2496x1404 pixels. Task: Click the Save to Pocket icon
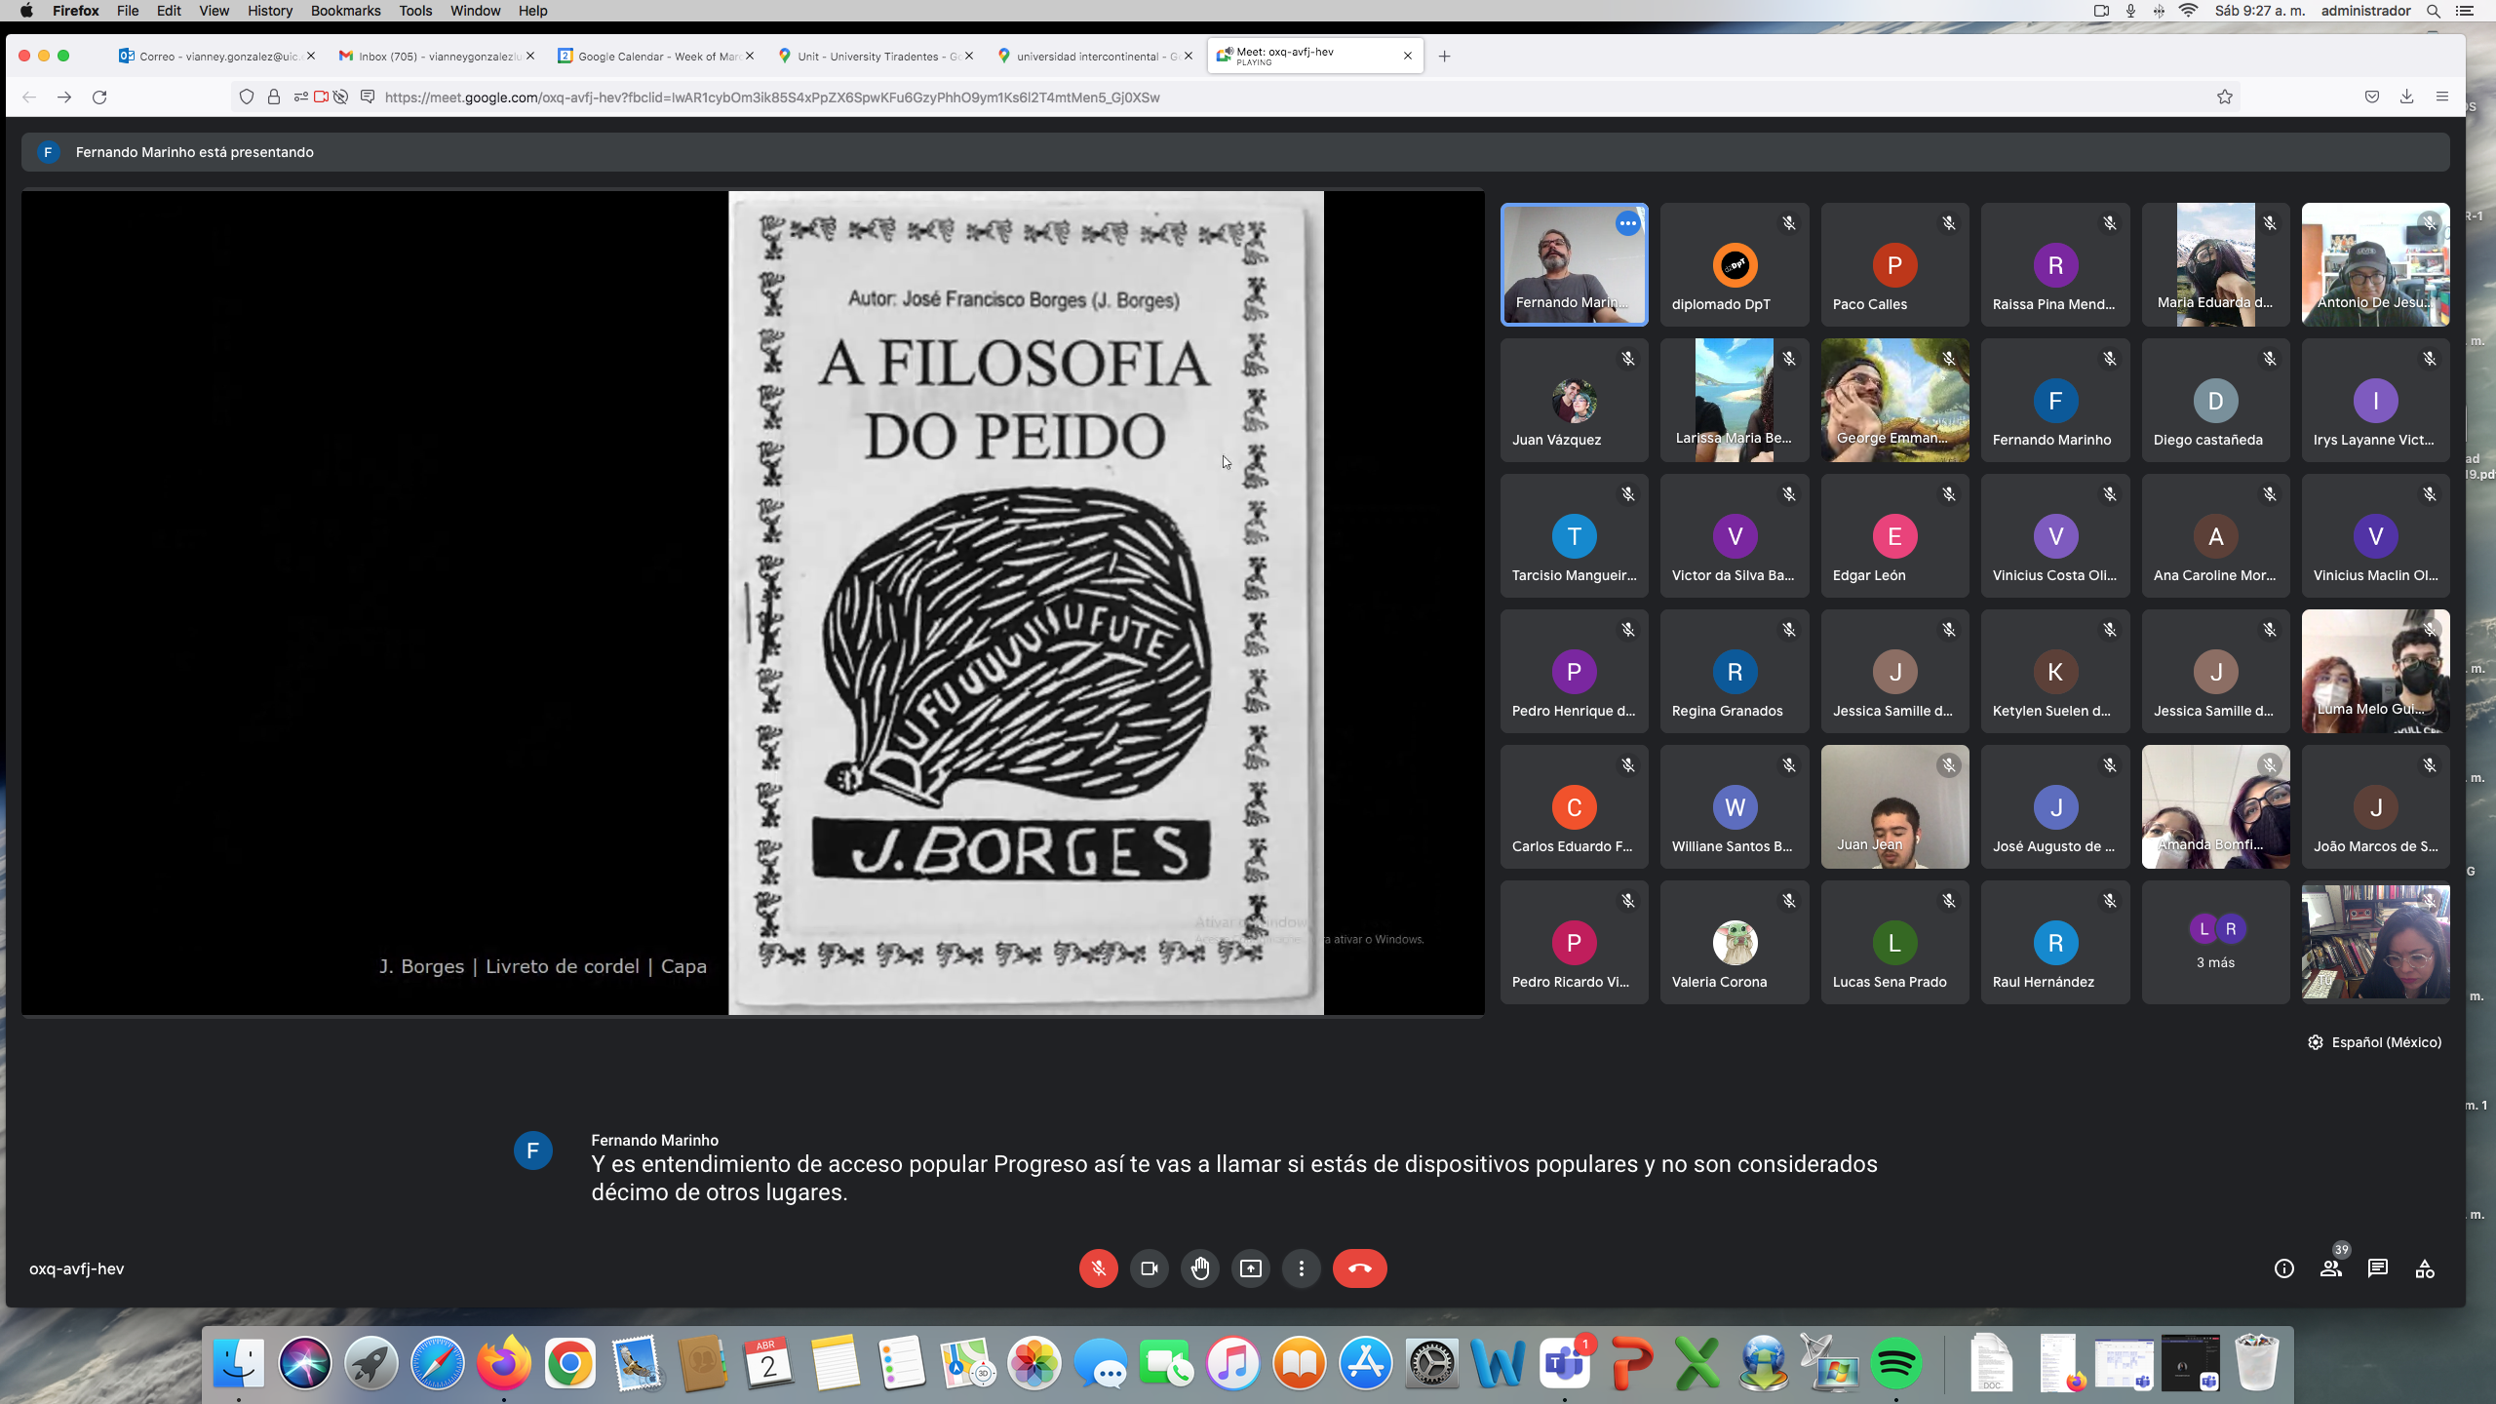point(2372,97)
